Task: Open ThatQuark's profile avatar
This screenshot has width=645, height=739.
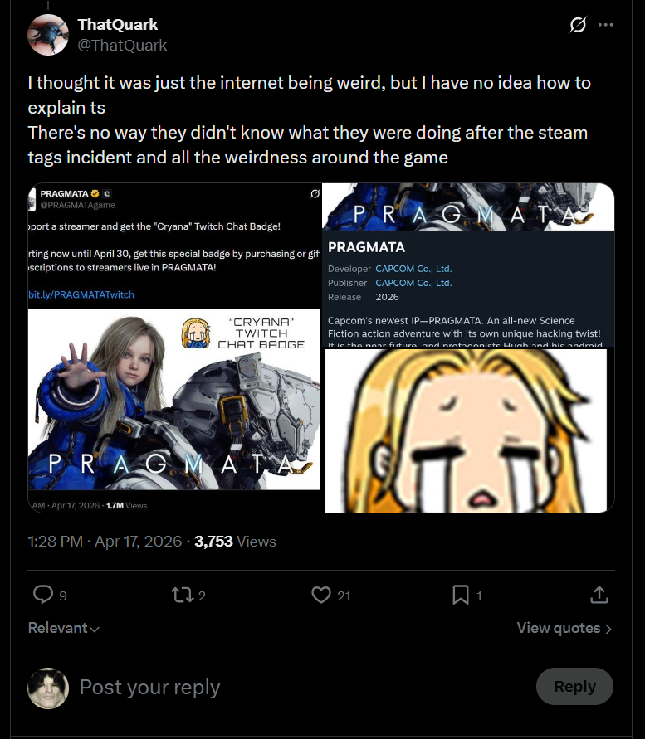Action: click(48, 35)
